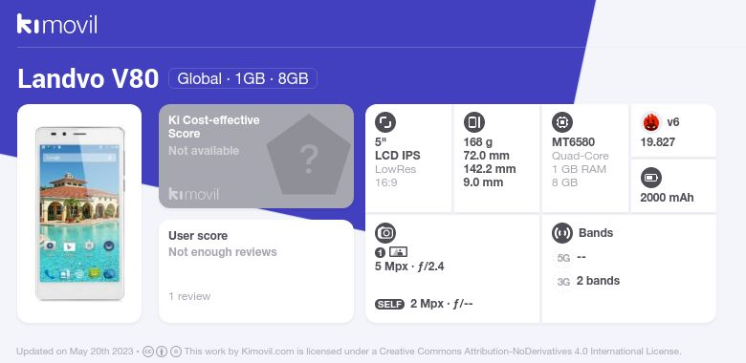The height and width of the screenshot is (363, 746).
Task: Open the Landvo V80 phone image
Action: click(79, 213)
